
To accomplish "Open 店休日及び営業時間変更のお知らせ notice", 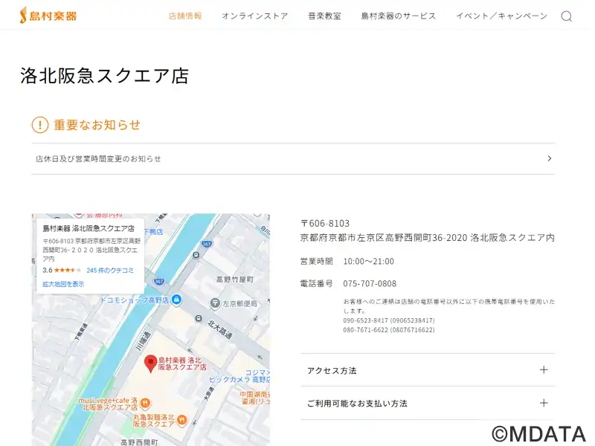I will click(x=293, y=158).
